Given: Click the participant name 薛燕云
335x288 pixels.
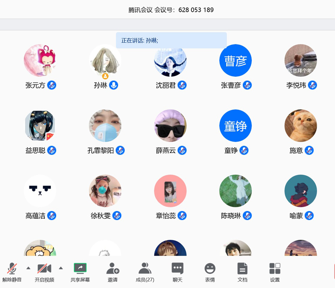Looking at the screenshot, I should pos(166,150).
